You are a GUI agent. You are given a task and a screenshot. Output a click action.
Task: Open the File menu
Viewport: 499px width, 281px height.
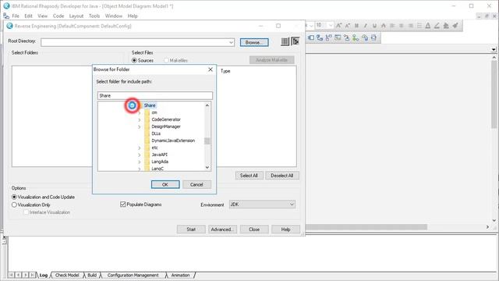[x=16, y=16]
